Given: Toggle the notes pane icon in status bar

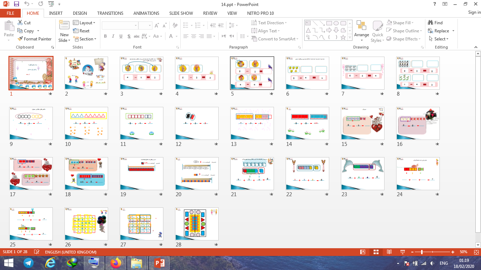Looking at the screenshot, I should pyautogui.click(x=37, y=252).
